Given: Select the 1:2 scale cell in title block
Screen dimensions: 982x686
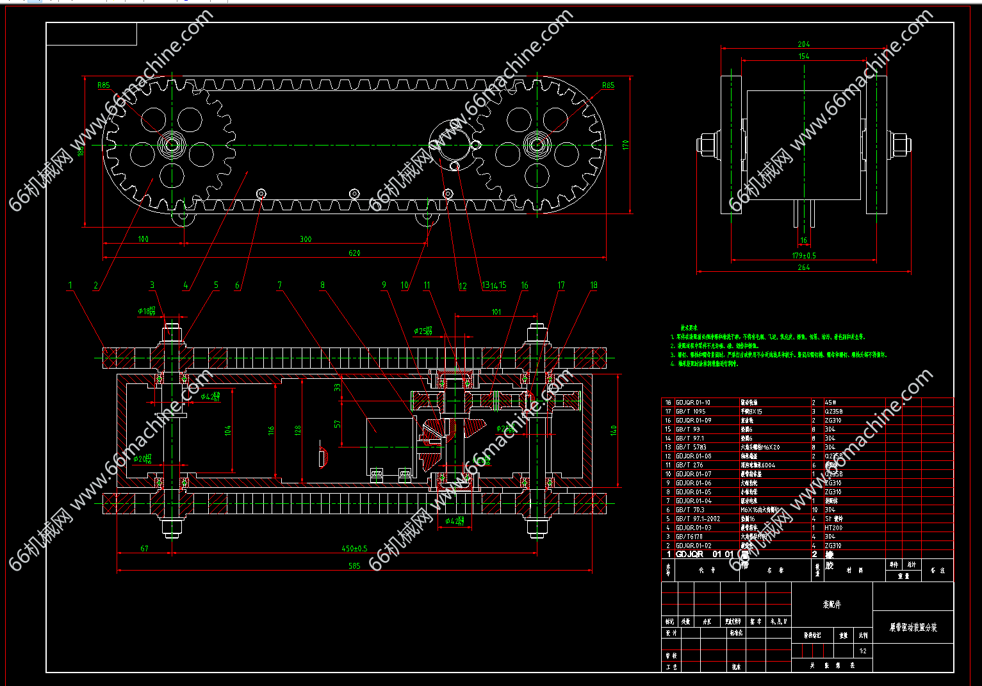Looking at the screenshot, I should (x=863, y=651).
